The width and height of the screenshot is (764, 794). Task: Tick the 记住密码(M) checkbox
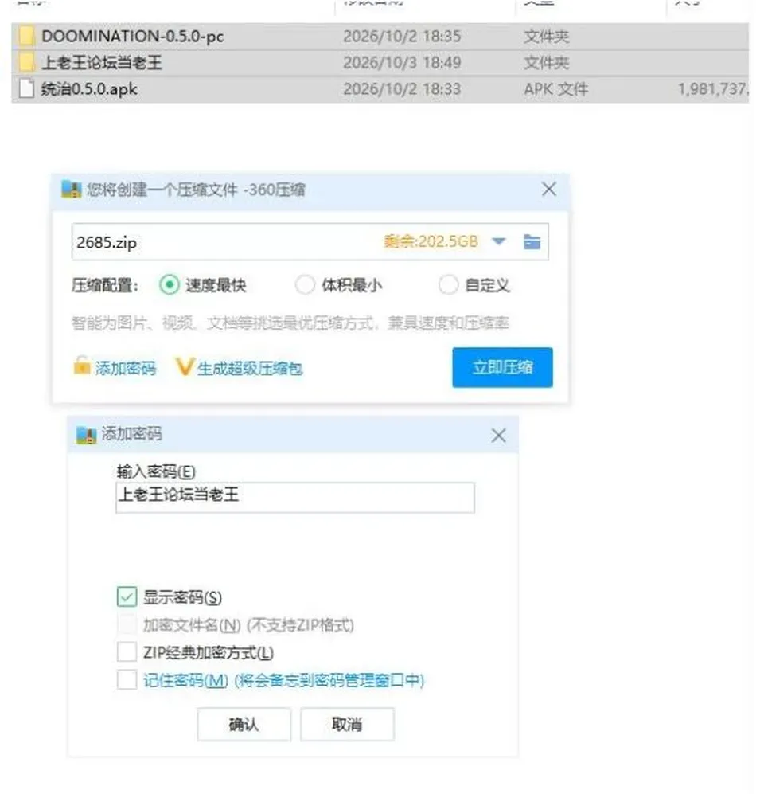click(127, 680)
